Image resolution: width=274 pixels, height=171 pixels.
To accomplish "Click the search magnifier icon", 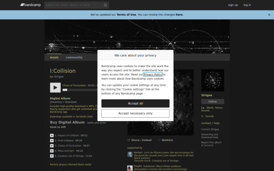I will (x=105, y=5).
